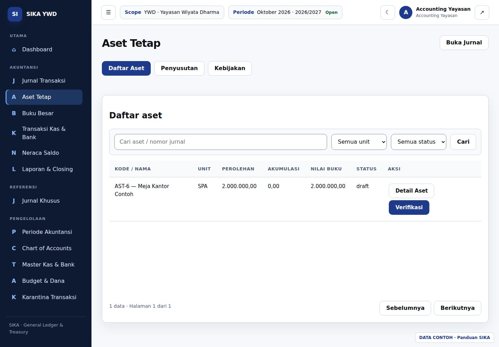This screenshot has width=499, height=347.
Task: Open Jurnal Khusus reference
Action: point(44,201)
